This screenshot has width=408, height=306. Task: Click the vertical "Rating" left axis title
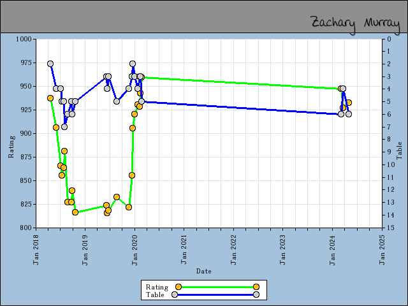11,148
